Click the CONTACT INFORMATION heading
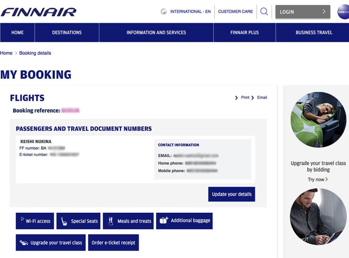This screenshot has height=258, width=349. tap(178, 145)
